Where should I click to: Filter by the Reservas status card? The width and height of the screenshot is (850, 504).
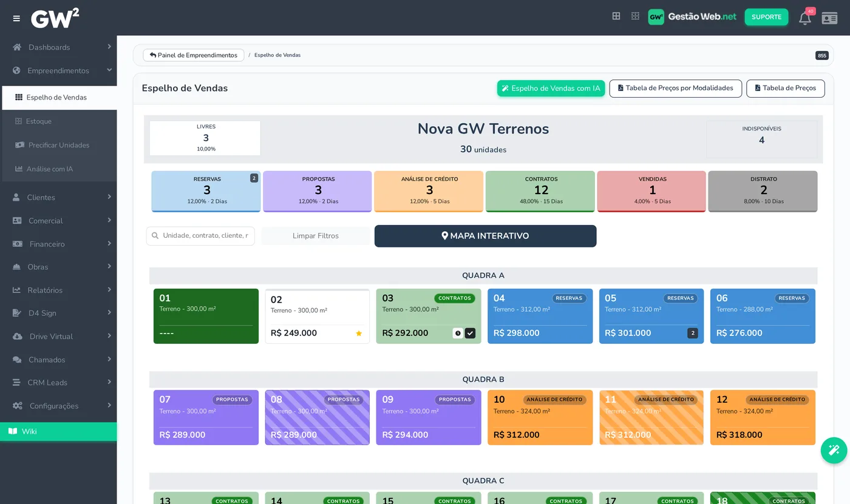(206, 191)
